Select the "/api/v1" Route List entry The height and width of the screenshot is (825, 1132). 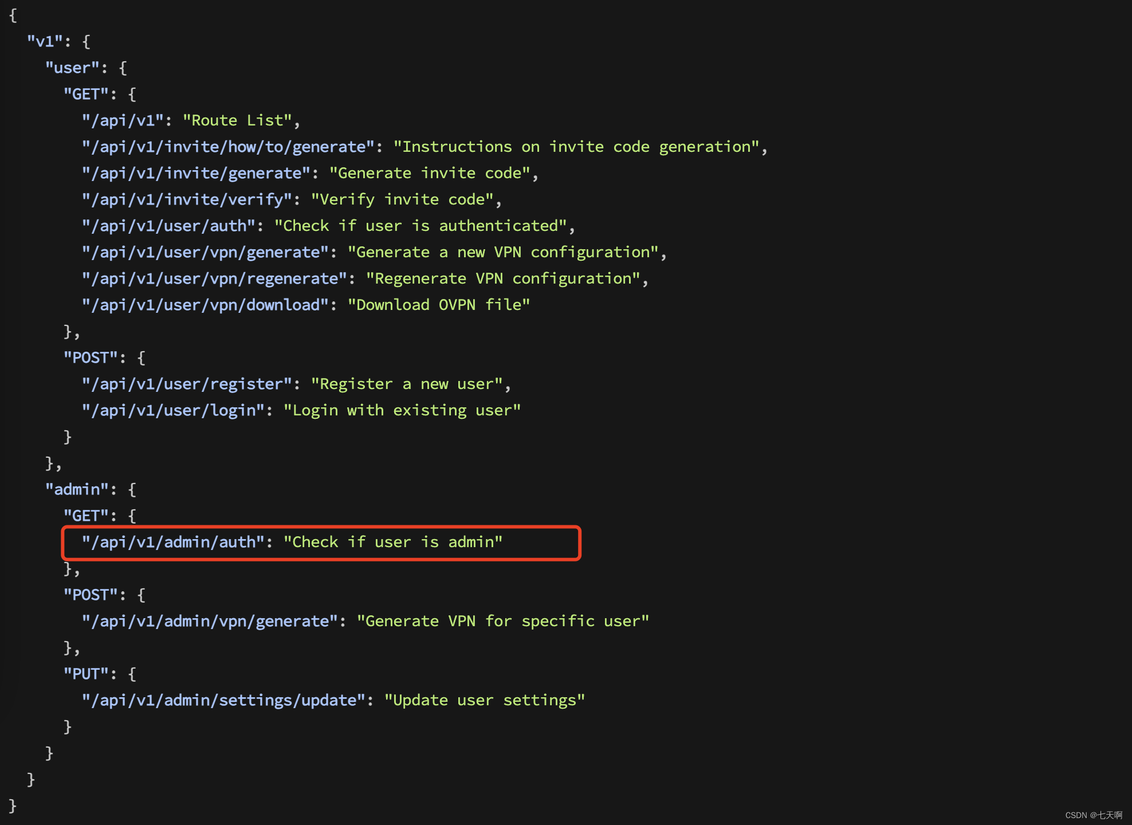point(136,120)
